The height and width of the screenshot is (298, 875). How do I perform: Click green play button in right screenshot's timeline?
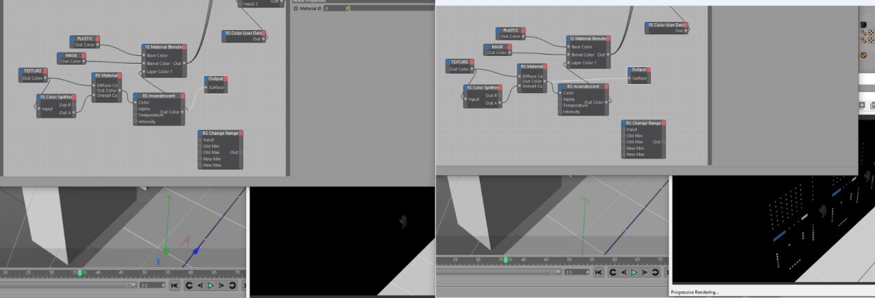(634, 272)
